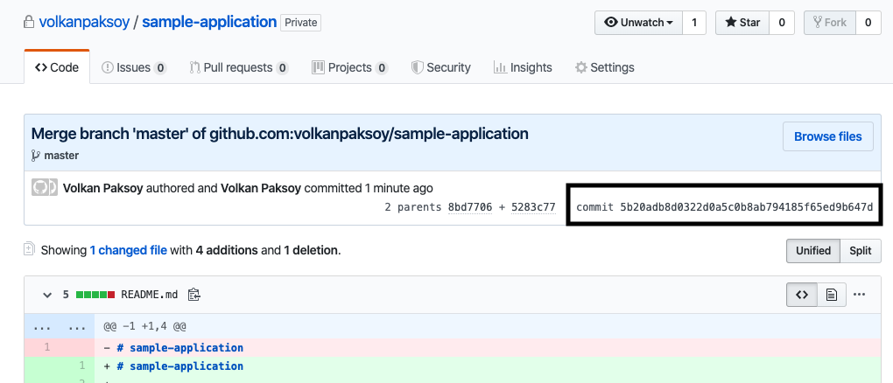Viewport: 893px width, 383px height.
Task: Show source diff view code icon
Action: [x=801, y=295]
